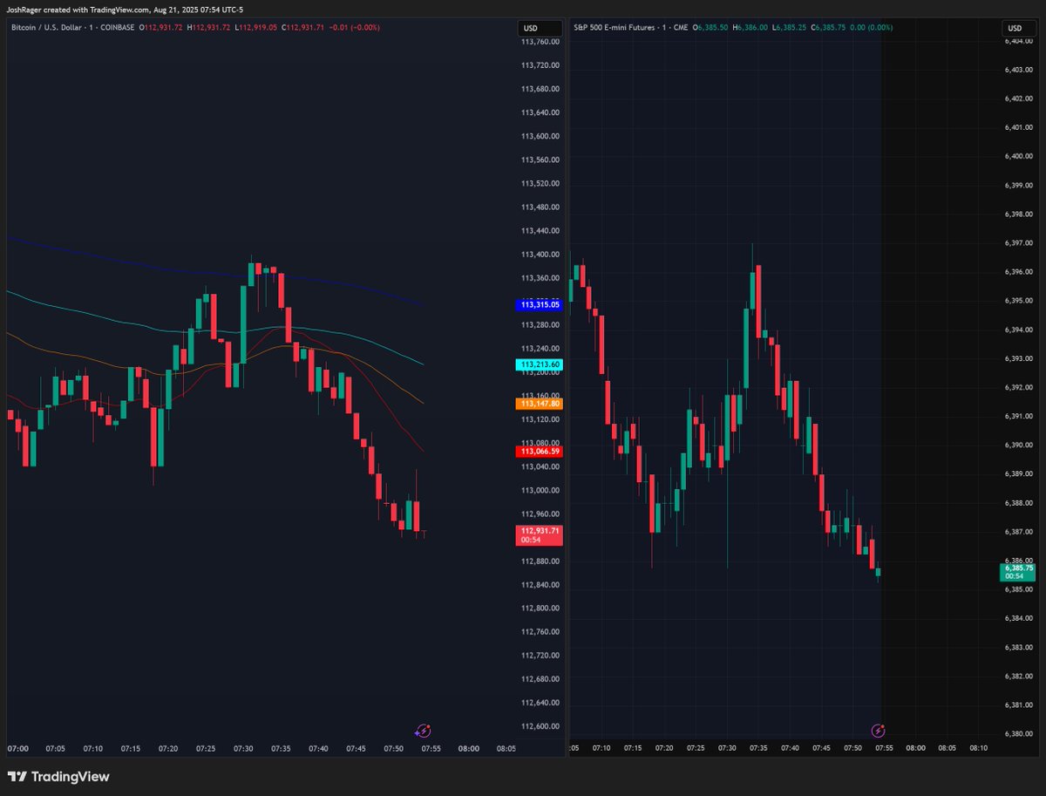Click the S&P 500 E-mini Futures symbol title
The height and width of the screenshot is (796, 1046).
click(x=614, y=28)
